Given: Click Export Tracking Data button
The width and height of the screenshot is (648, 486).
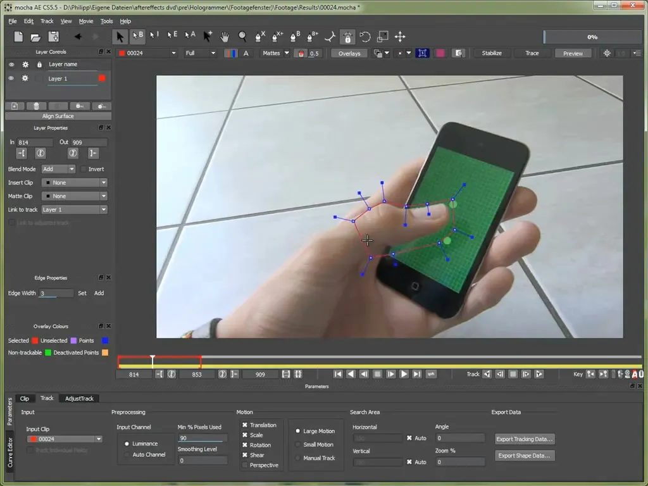Looking at the screenshot, I should tap(525, 439).
